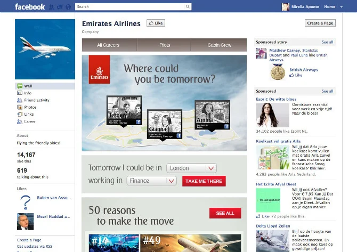Click the search magnifier button

(x=188, y=6)
